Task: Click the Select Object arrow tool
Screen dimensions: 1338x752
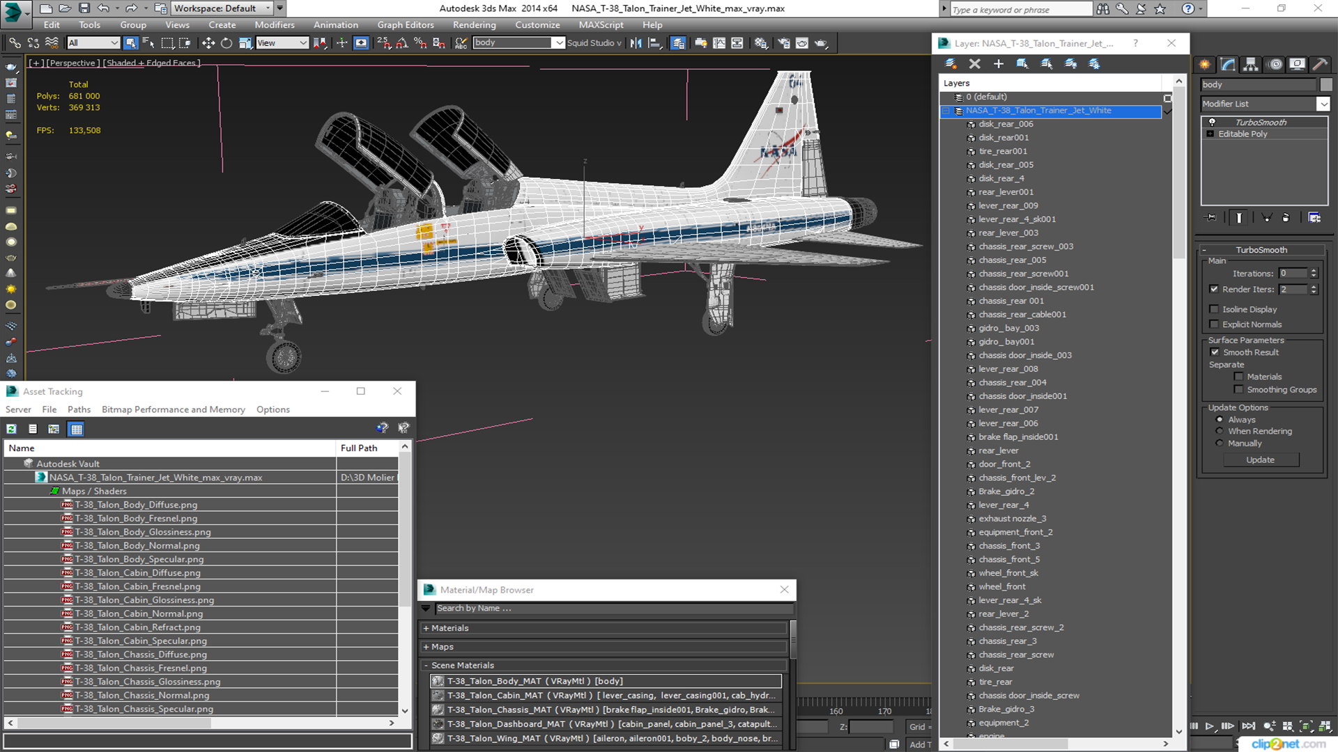Action: pyautogui.click(x=130, y=43)
